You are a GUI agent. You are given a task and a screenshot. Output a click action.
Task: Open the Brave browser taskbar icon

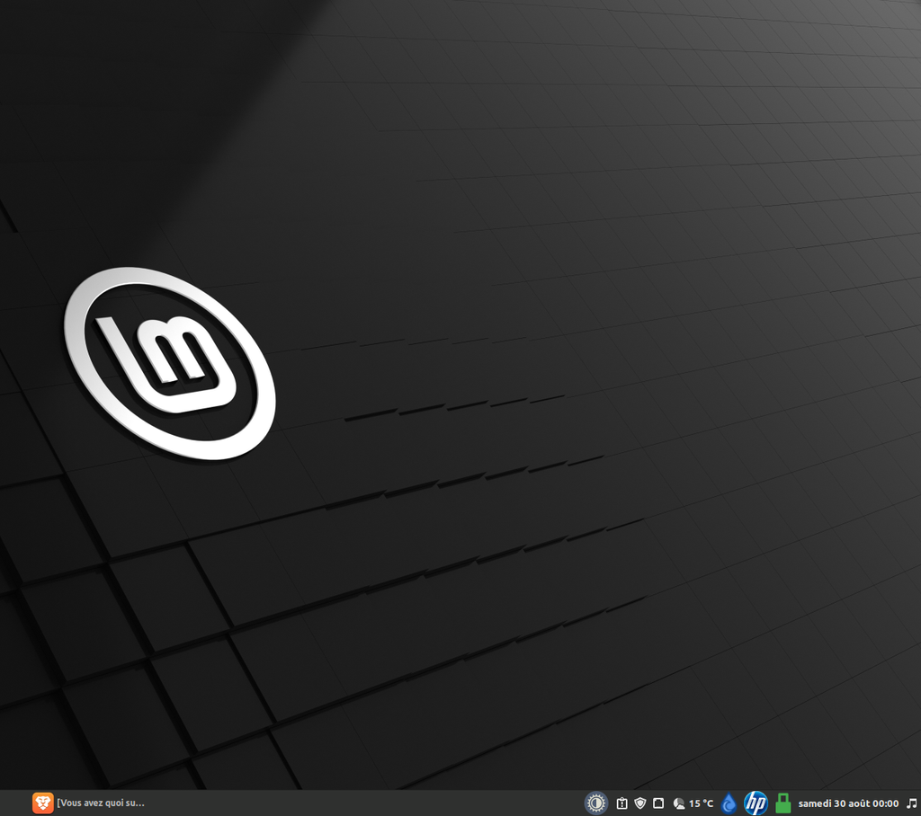(42, 803)
